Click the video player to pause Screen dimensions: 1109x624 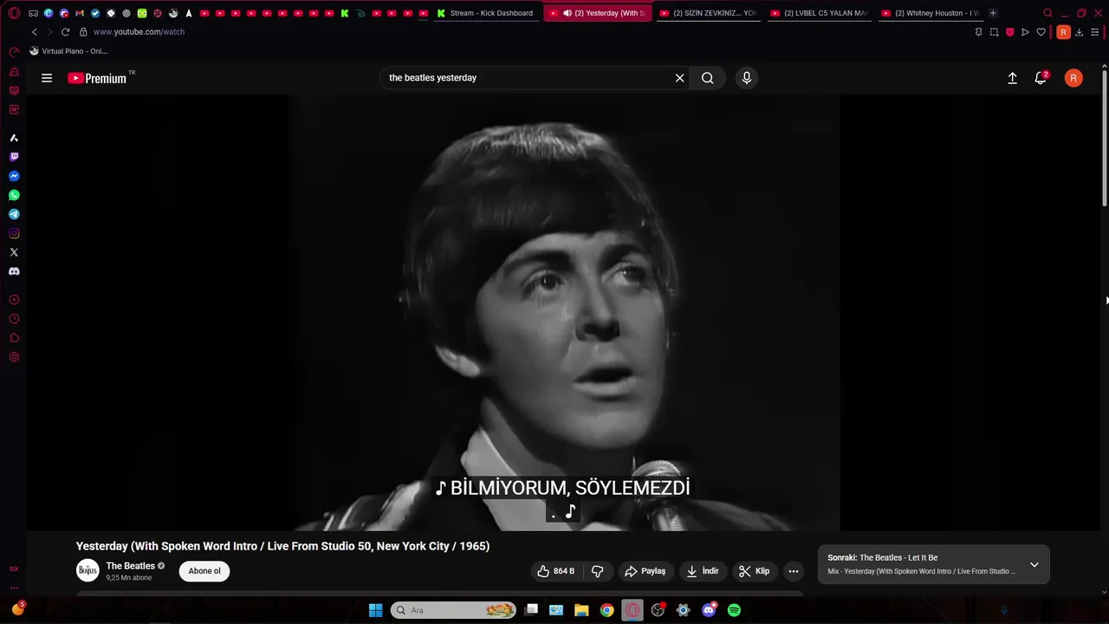[x=564, y=312]
